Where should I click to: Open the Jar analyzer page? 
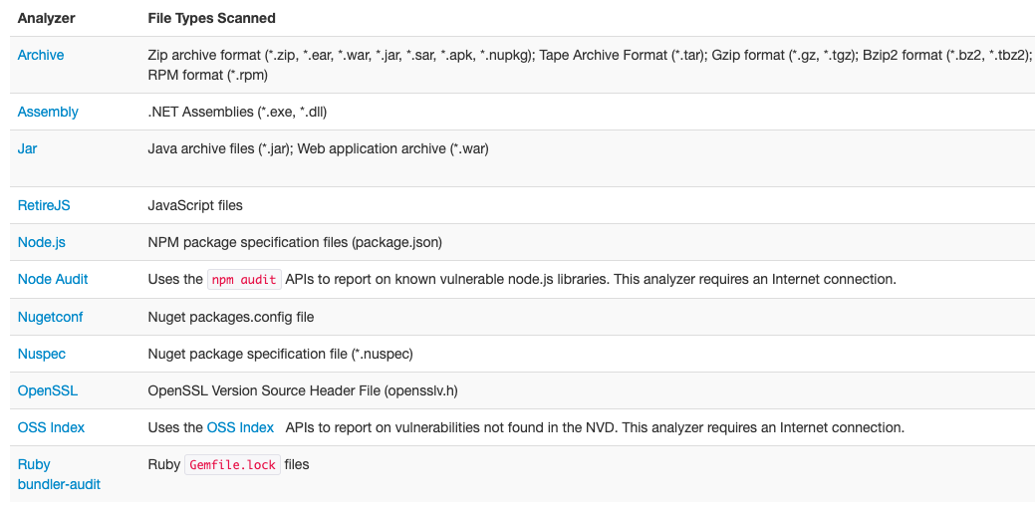click(28, 148)
